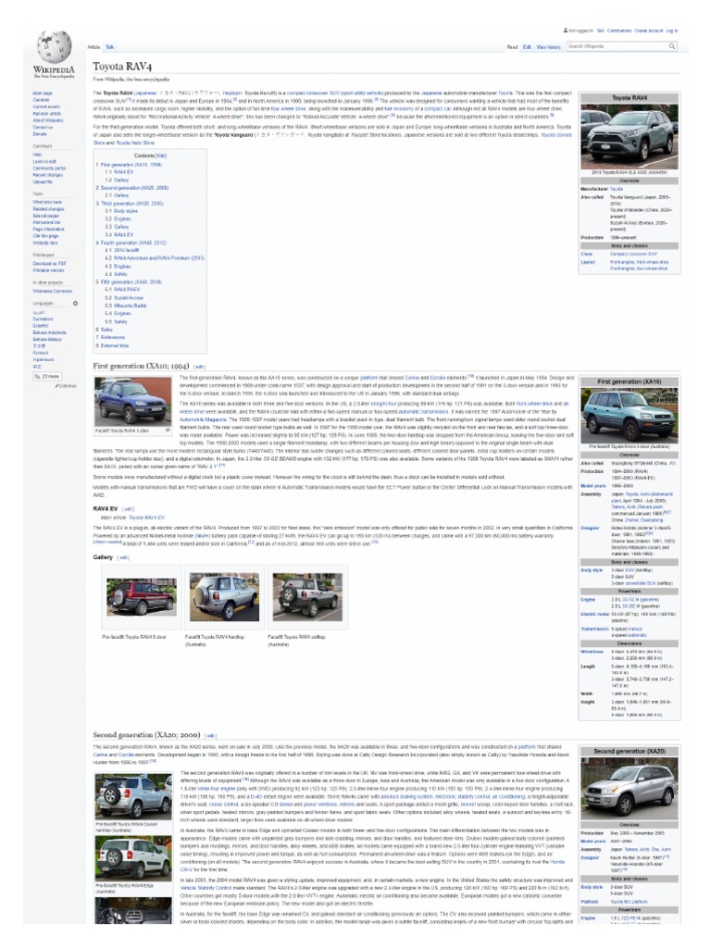Open the Talk tab beside Article
The image size is (711, 948).
pyautogui.click(x=109, y=47)
